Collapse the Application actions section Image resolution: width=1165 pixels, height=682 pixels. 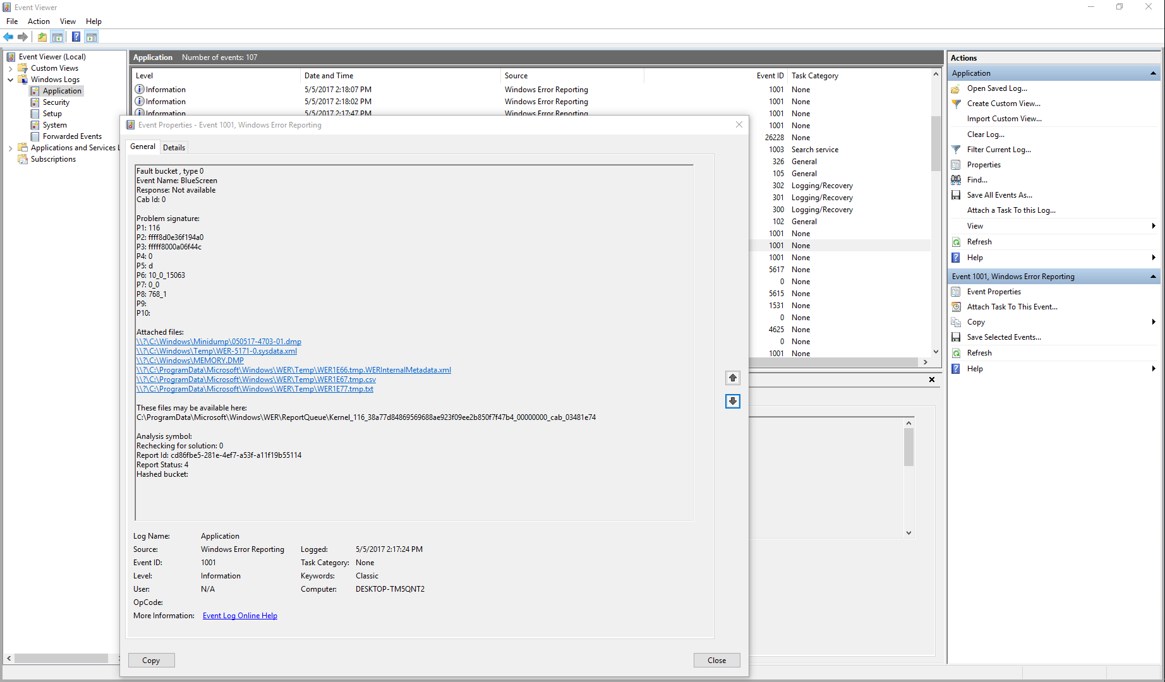pyautogui.click(x=1153, y=73)
